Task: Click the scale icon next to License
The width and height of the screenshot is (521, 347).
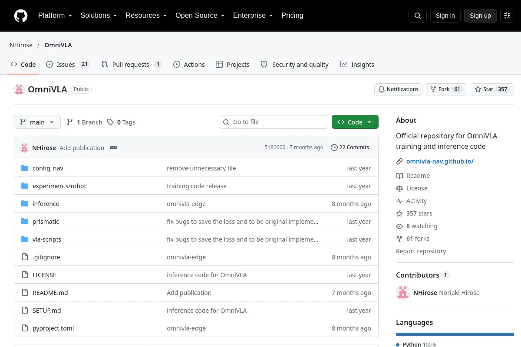Action: (x=399, y=188)
